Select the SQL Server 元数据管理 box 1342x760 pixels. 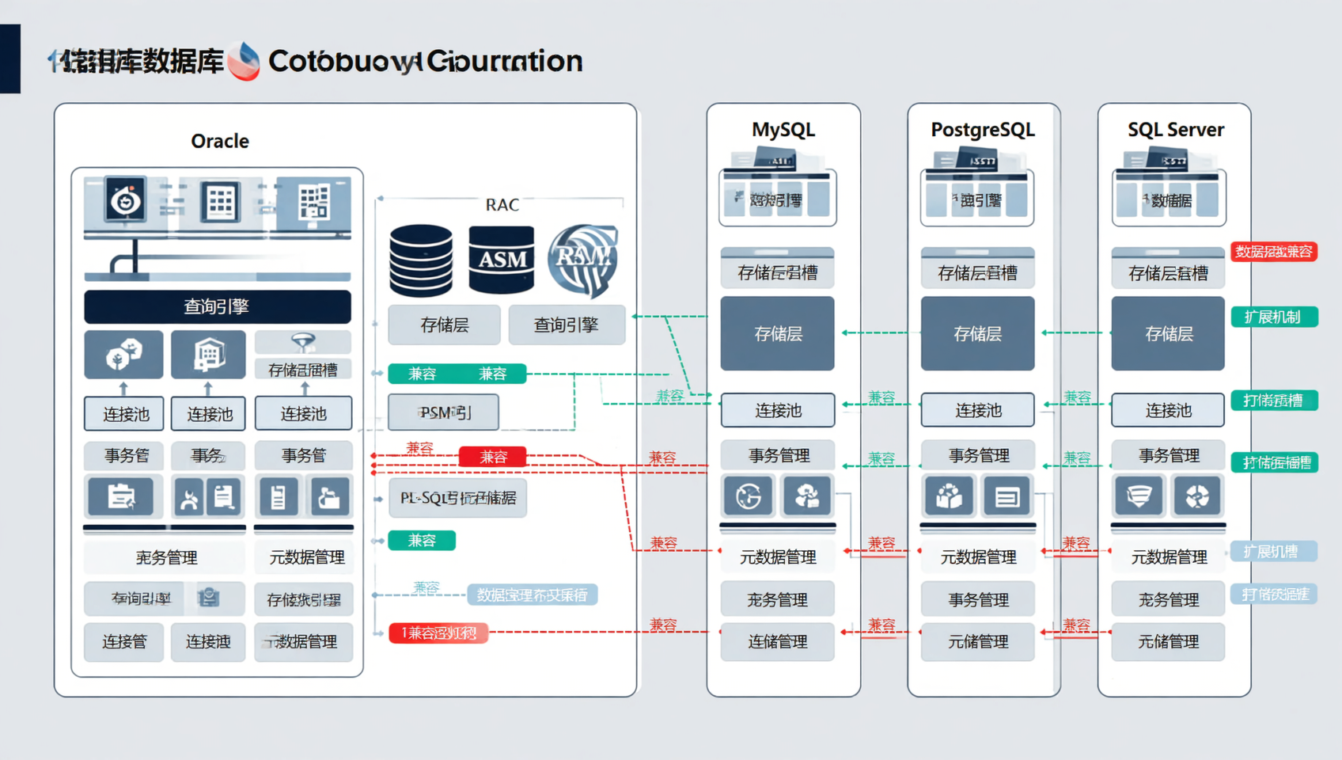pyautogui.click(x=1168, y=557)
